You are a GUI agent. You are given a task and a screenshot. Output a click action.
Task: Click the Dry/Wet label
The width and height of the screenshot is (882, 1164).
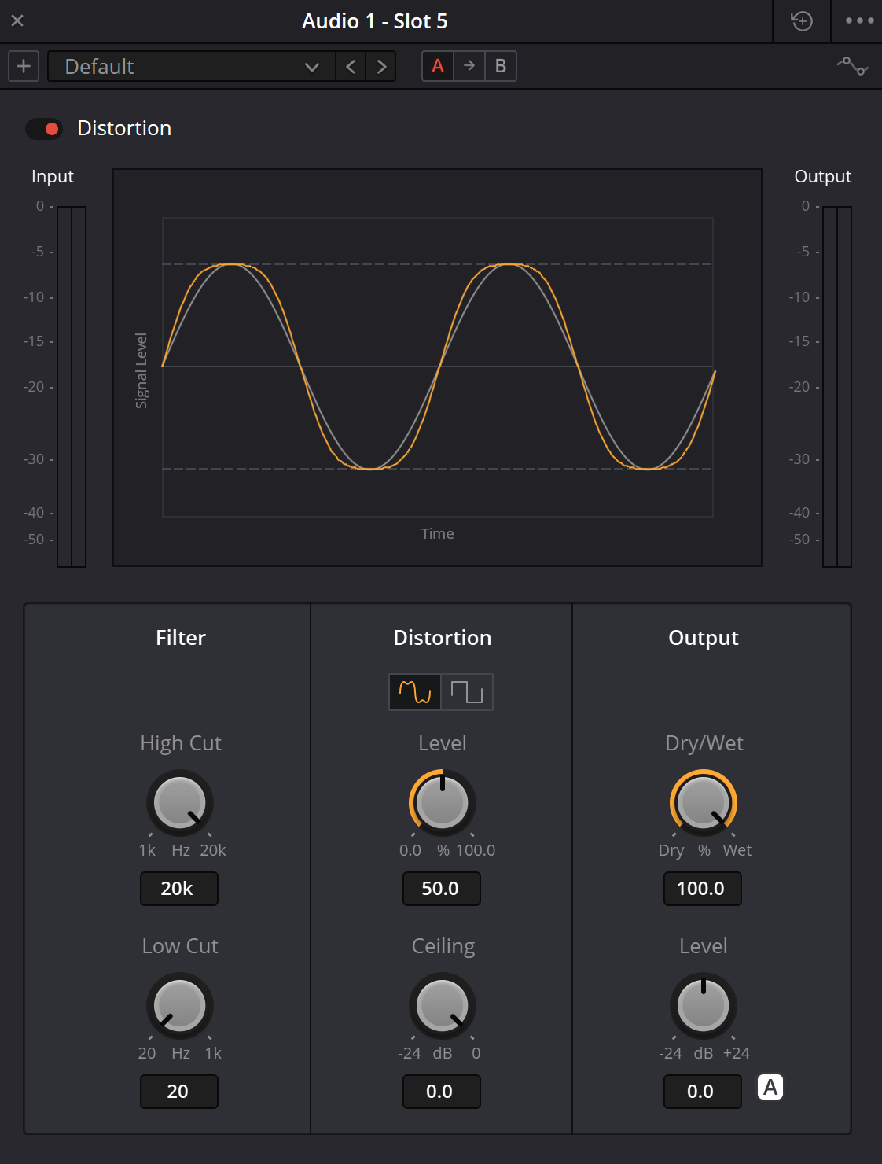coord(704,743)
